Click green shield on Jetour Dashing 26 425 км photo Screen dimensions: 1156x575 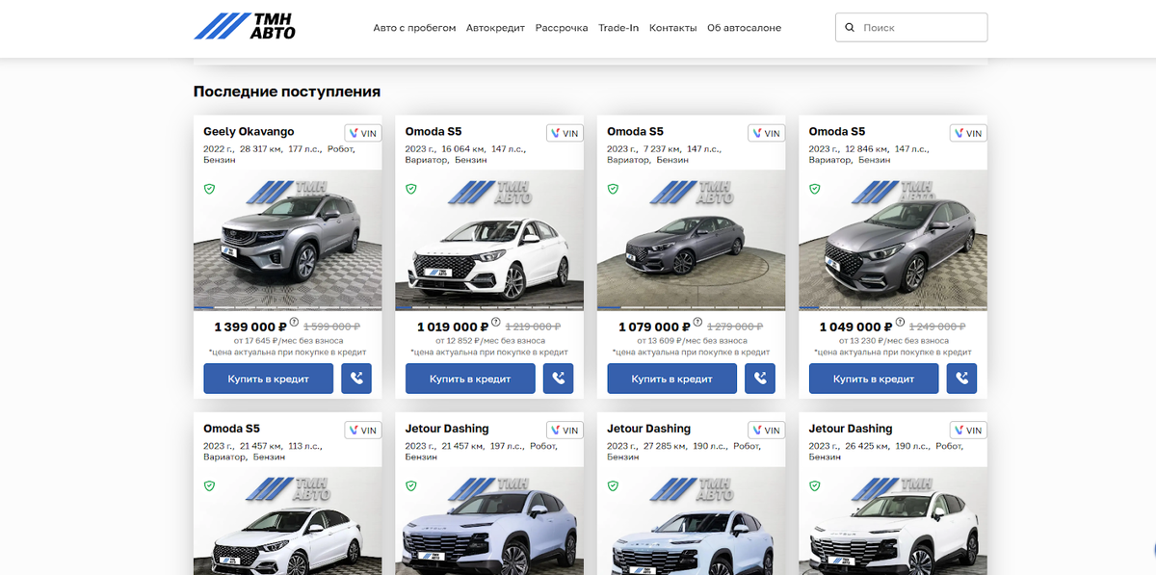(x=814, y=486)
